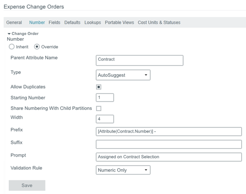Switch to Portable Views tab
Screen dimensions: 246x194
pyautogui.click(x=119, y=23)
